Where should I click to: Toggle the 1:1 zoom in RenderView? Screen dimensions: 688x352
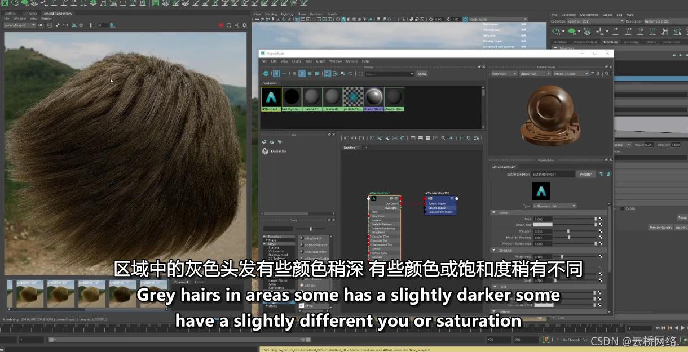coord(65,25)
